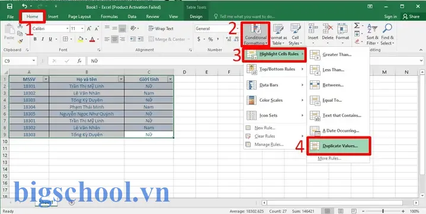
Task: Click the Insert Function fx icon
Action: tap(79, 61)
